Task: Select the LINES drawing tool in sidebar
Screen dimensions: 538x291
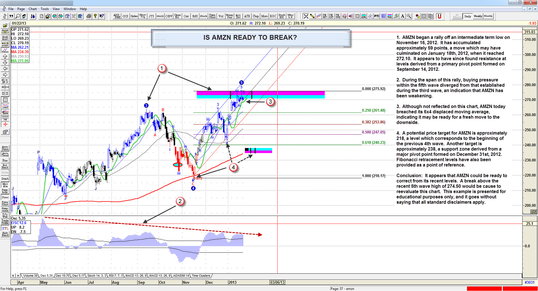Action: [x=5, y=106]
